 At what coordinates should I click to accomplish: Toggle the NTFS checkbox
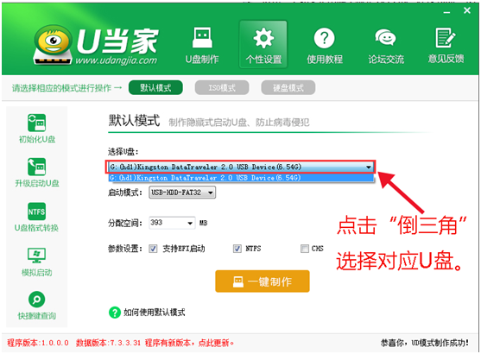237,249
